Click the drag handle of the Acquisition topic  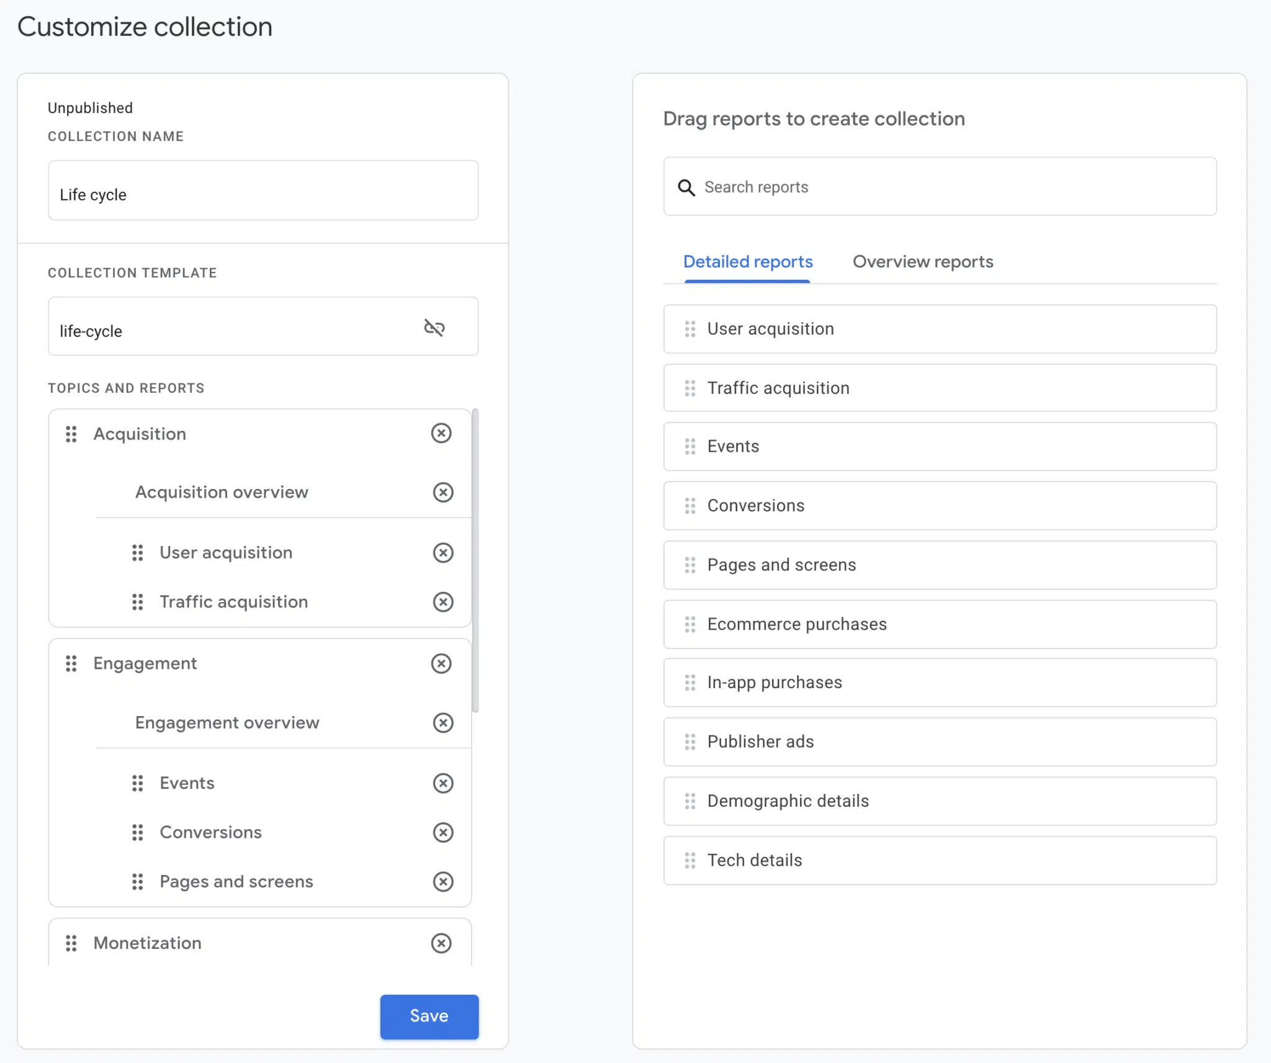[71, 434]
